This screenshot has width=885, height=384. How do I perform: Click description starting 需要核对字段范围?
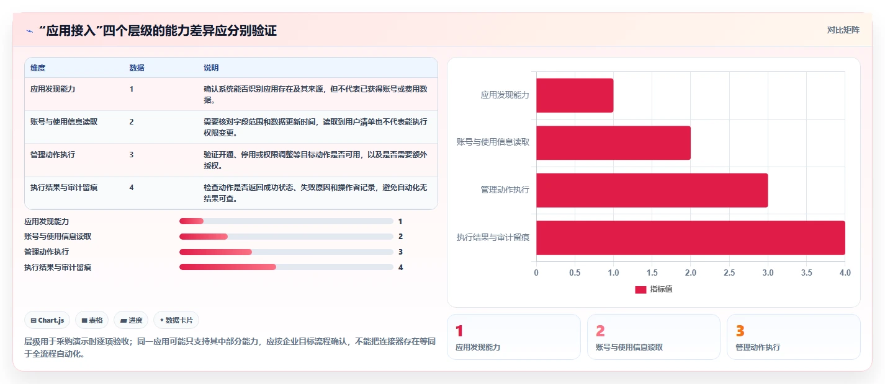315,127
